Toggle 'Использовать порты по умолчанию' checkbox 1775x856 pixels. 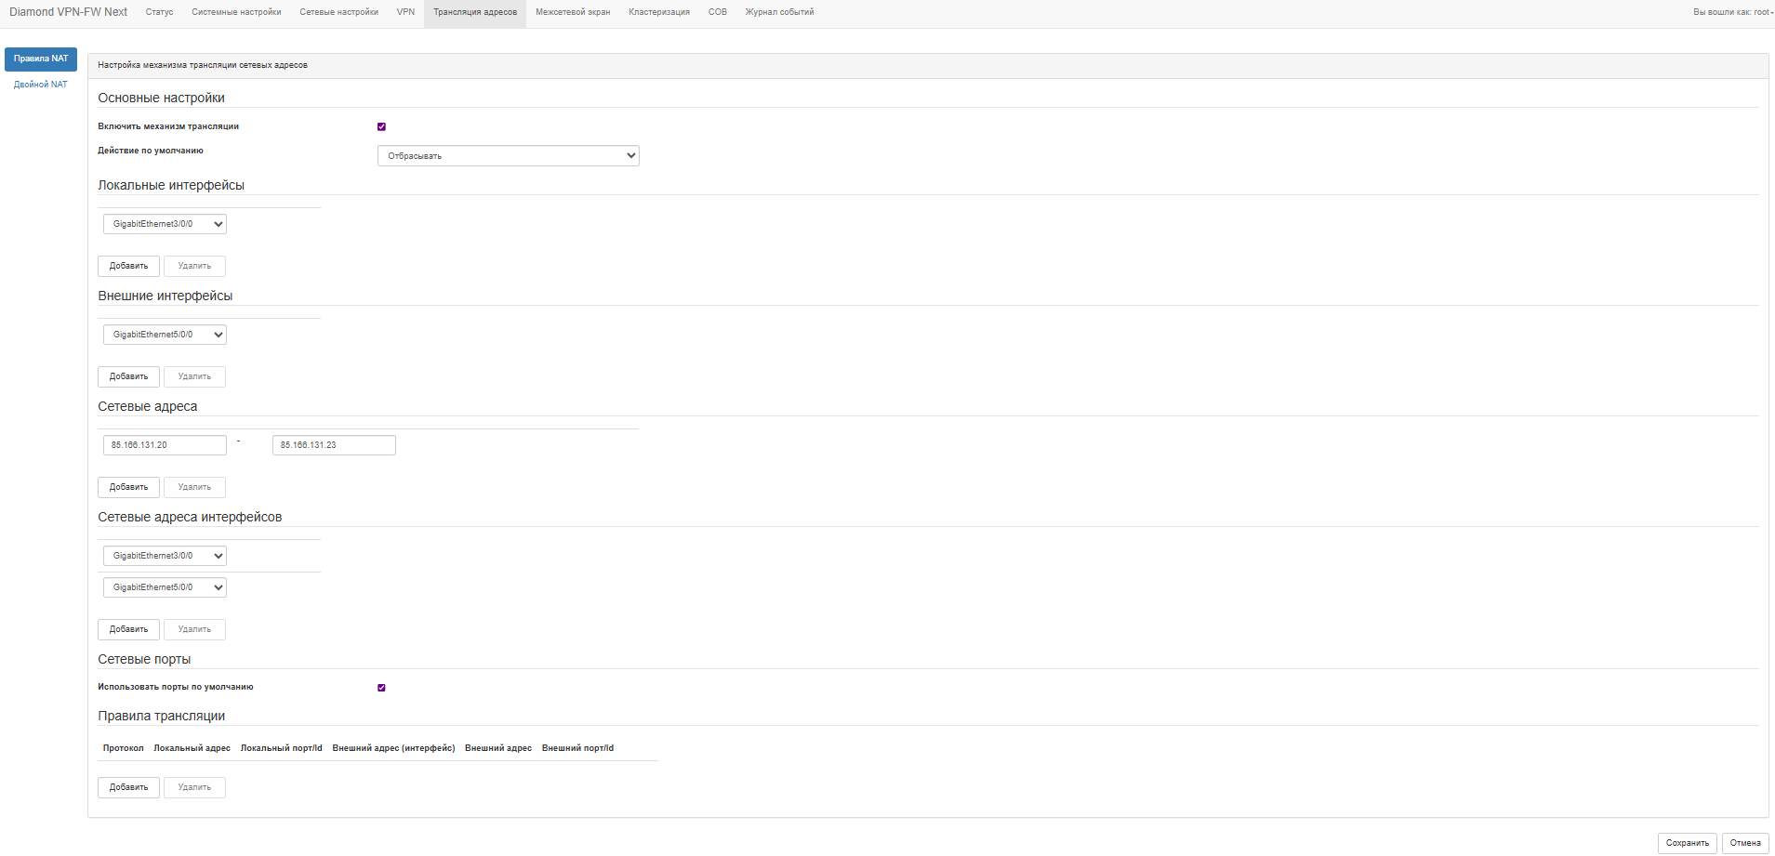[381, 688]
